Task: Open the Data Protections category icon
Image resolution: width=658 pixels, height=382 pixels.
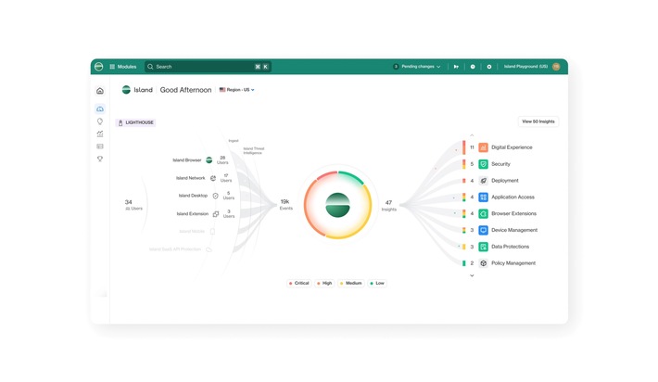Action: [484, 247]
